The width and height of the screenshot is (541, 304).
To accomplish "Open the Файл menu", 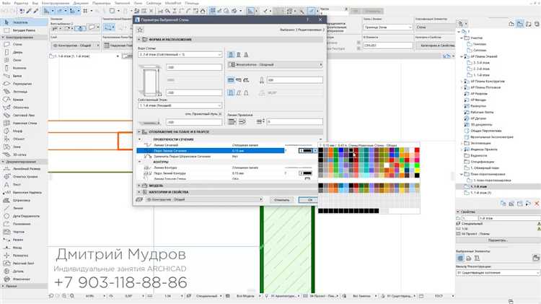I will tap(6, 3).
